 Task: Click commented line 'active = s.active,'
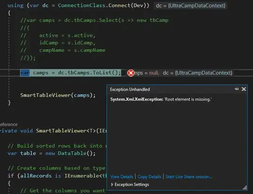pyautogui.click(x=67, y=35)
